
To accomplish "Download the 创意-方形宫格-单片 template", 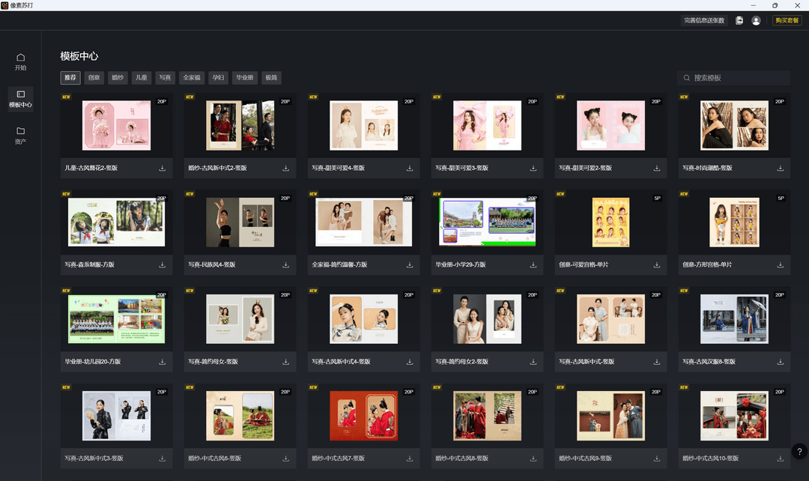I will click(780, 264).
